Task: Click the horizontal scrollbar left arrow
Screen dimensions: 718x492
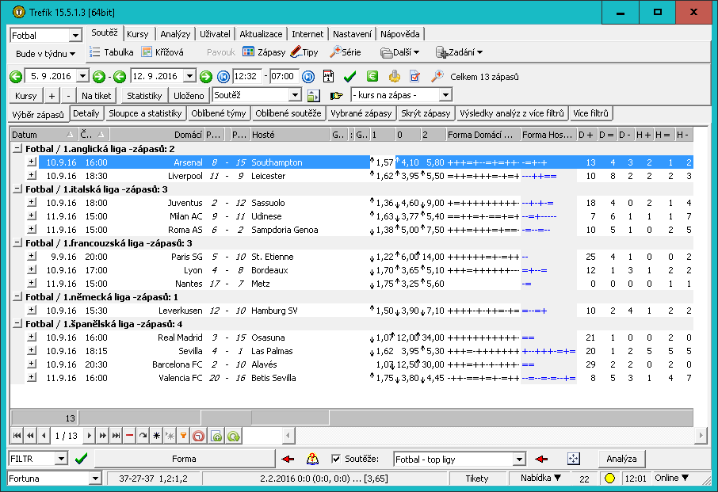Action: click(288, 436)
